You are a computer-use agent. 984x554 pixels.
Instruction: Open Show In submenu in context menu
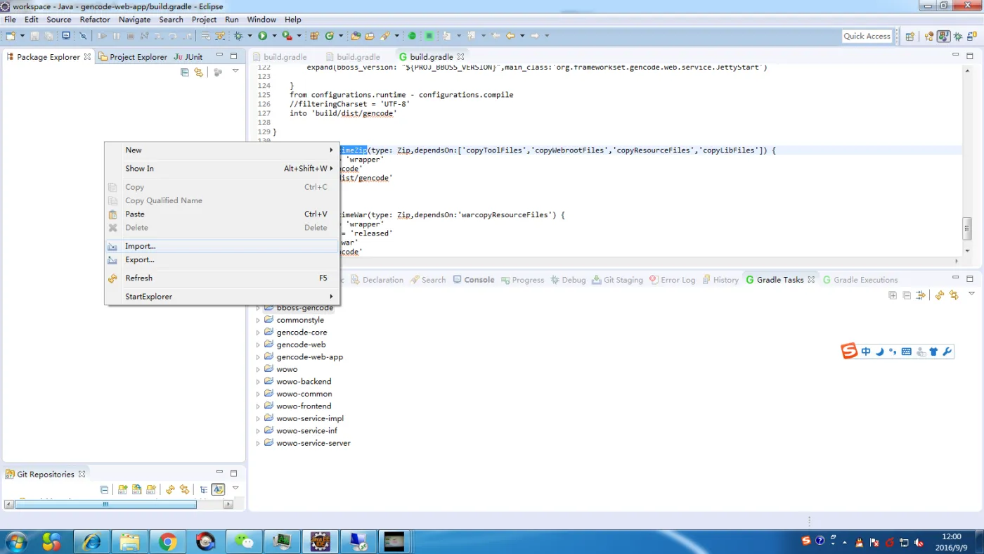click(x=222, y=168)
